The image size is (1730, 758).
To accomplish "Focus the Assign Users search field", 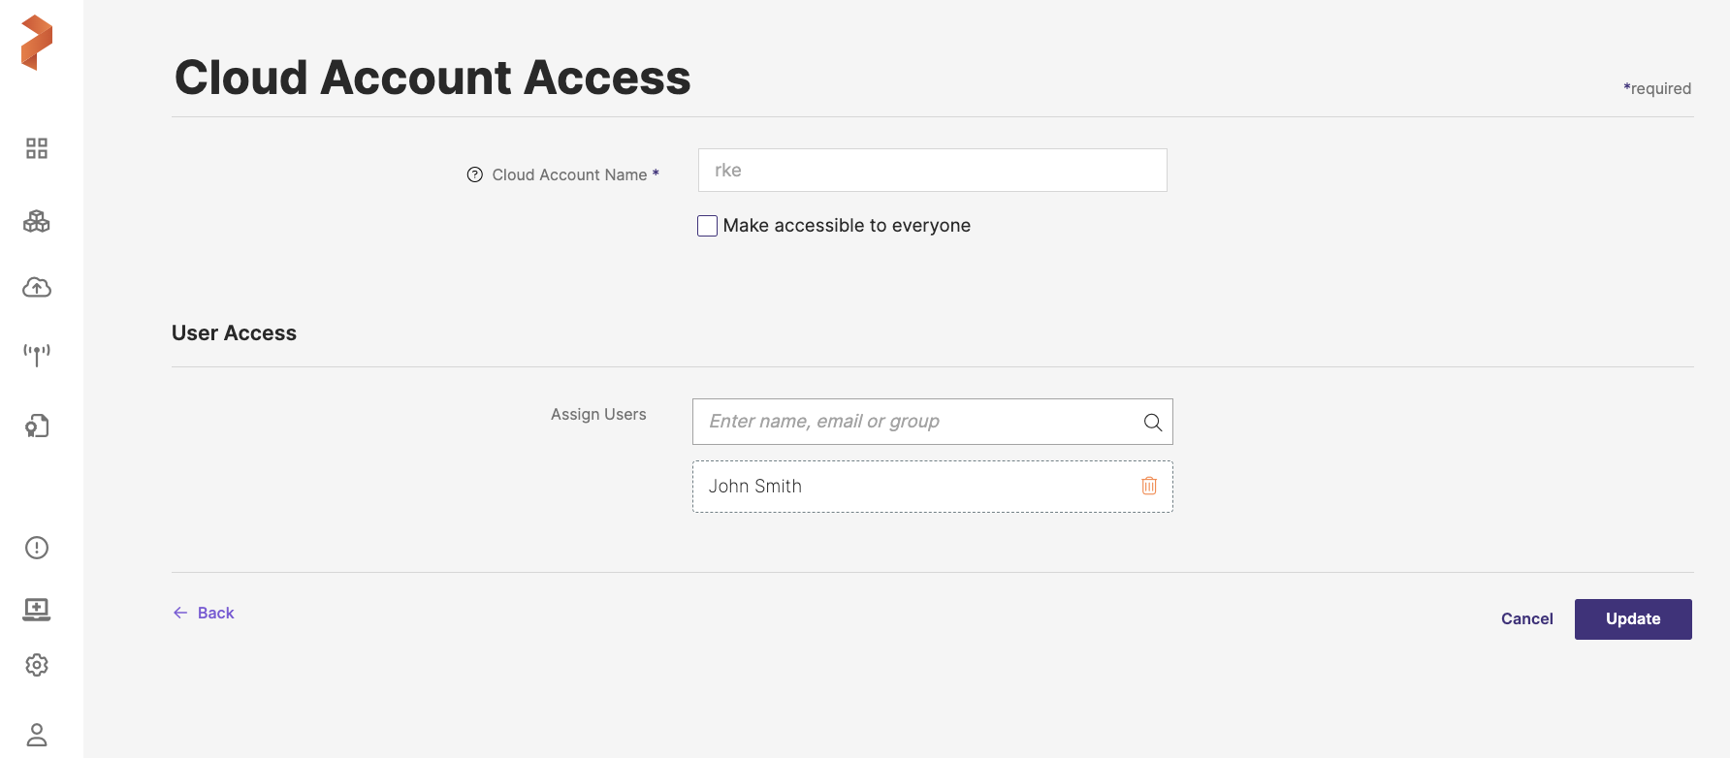I will pos(916,422).
